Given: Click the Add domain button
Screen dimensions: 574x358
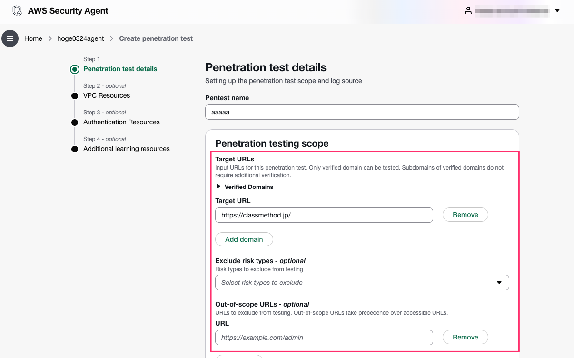Looking at the screenshot, I should click(244, 239).
